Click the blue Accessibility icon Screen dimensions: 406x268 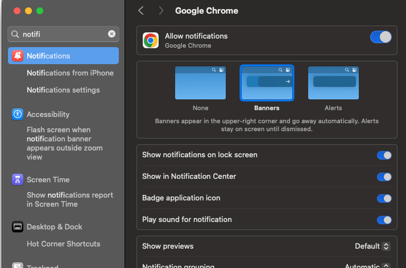coord(18,114)
